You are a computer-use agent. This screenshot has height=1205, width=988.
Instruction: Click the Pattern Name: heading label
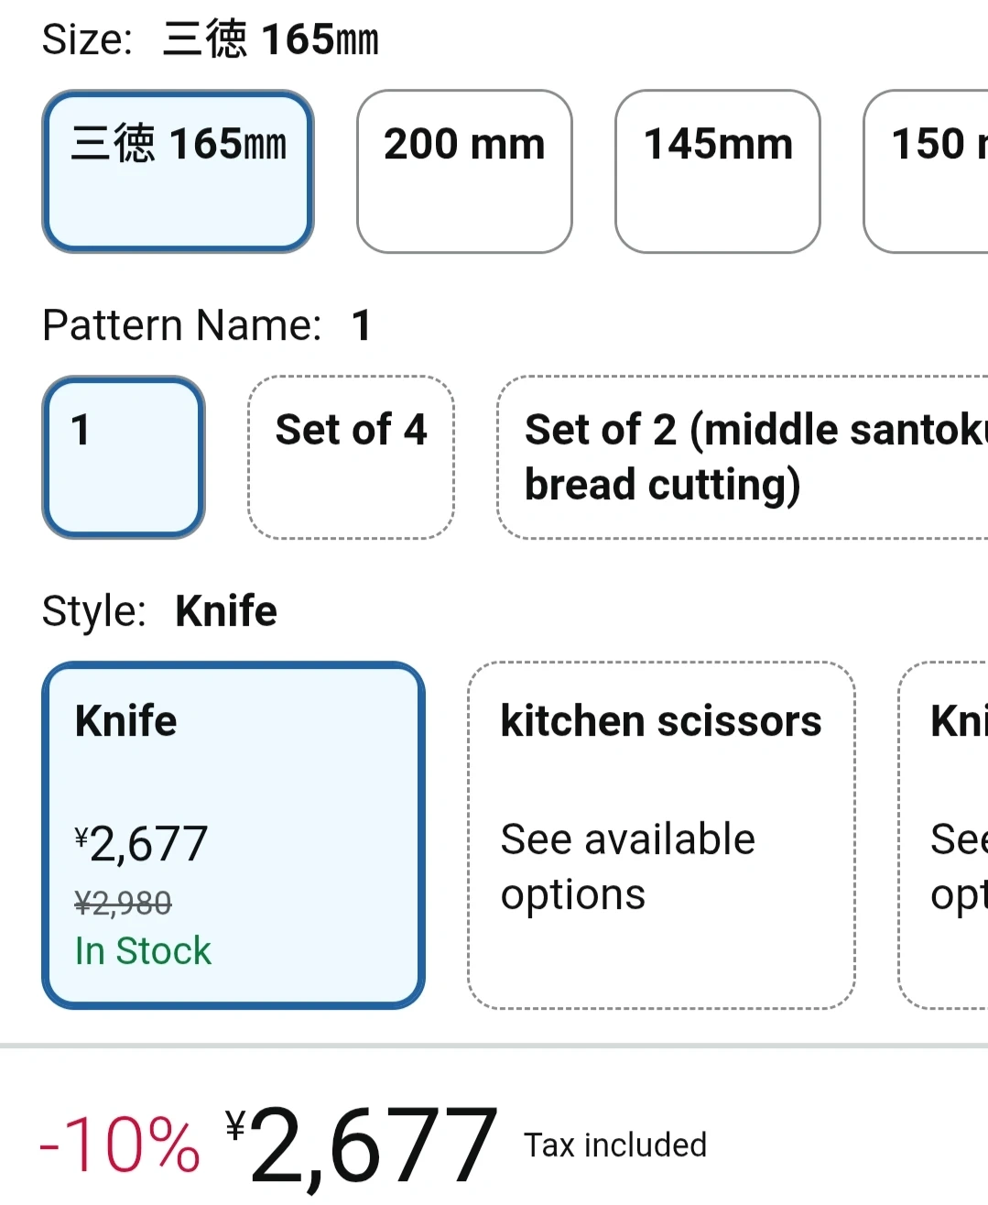(x=182, y=325)
